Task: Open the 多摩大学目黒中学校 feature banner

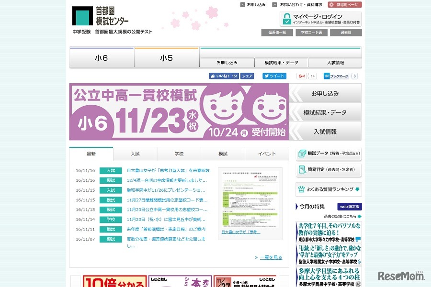Action: point(329,277)
